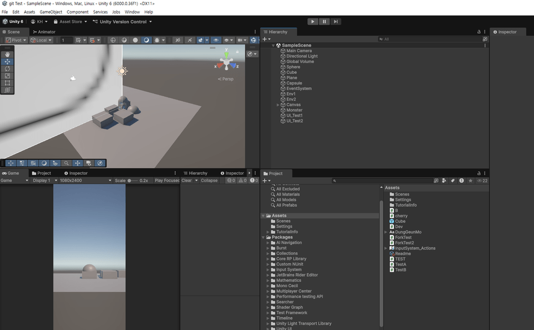Screen dimensions: 534x330
Task: Click the Play button
Action: 313,22
